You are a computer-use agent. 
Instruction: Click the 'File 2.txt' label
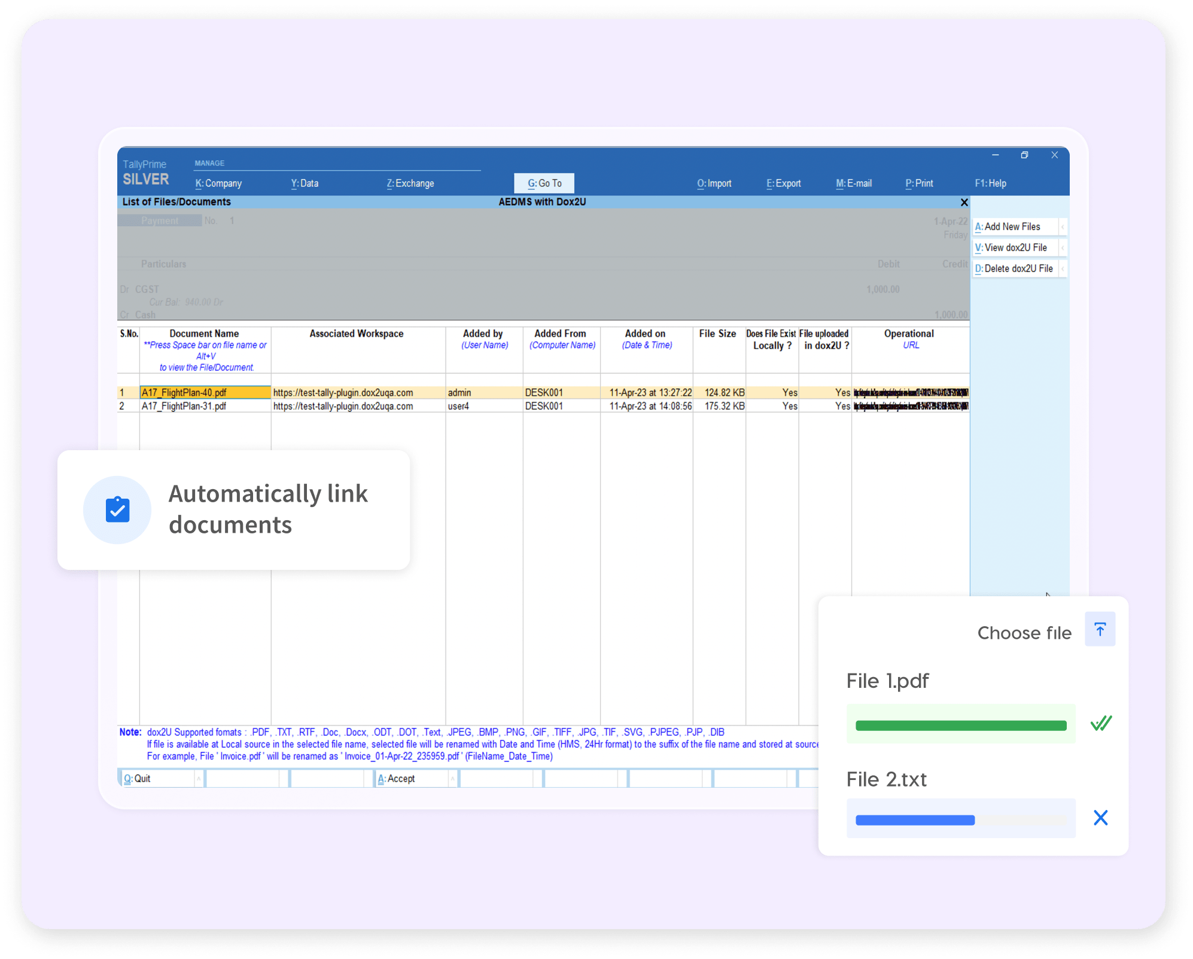pos(886,779)
